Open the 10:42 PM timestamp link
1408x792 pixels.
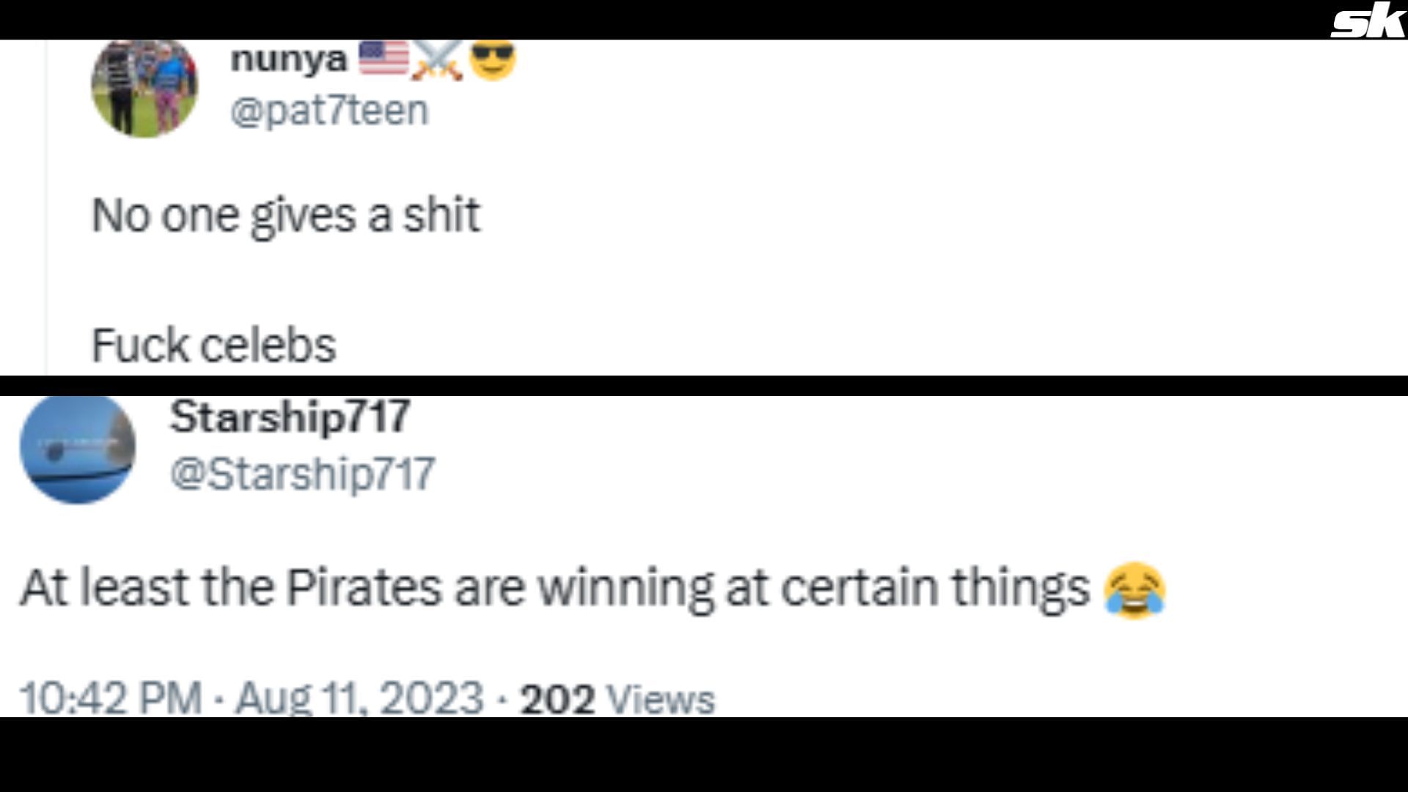click(110, 697)
